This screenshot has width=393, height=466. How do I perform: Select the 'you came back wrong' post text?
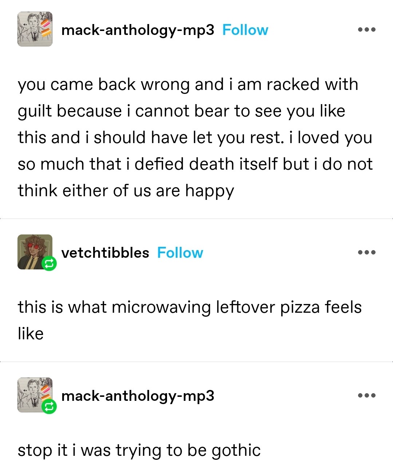[195, 138]
